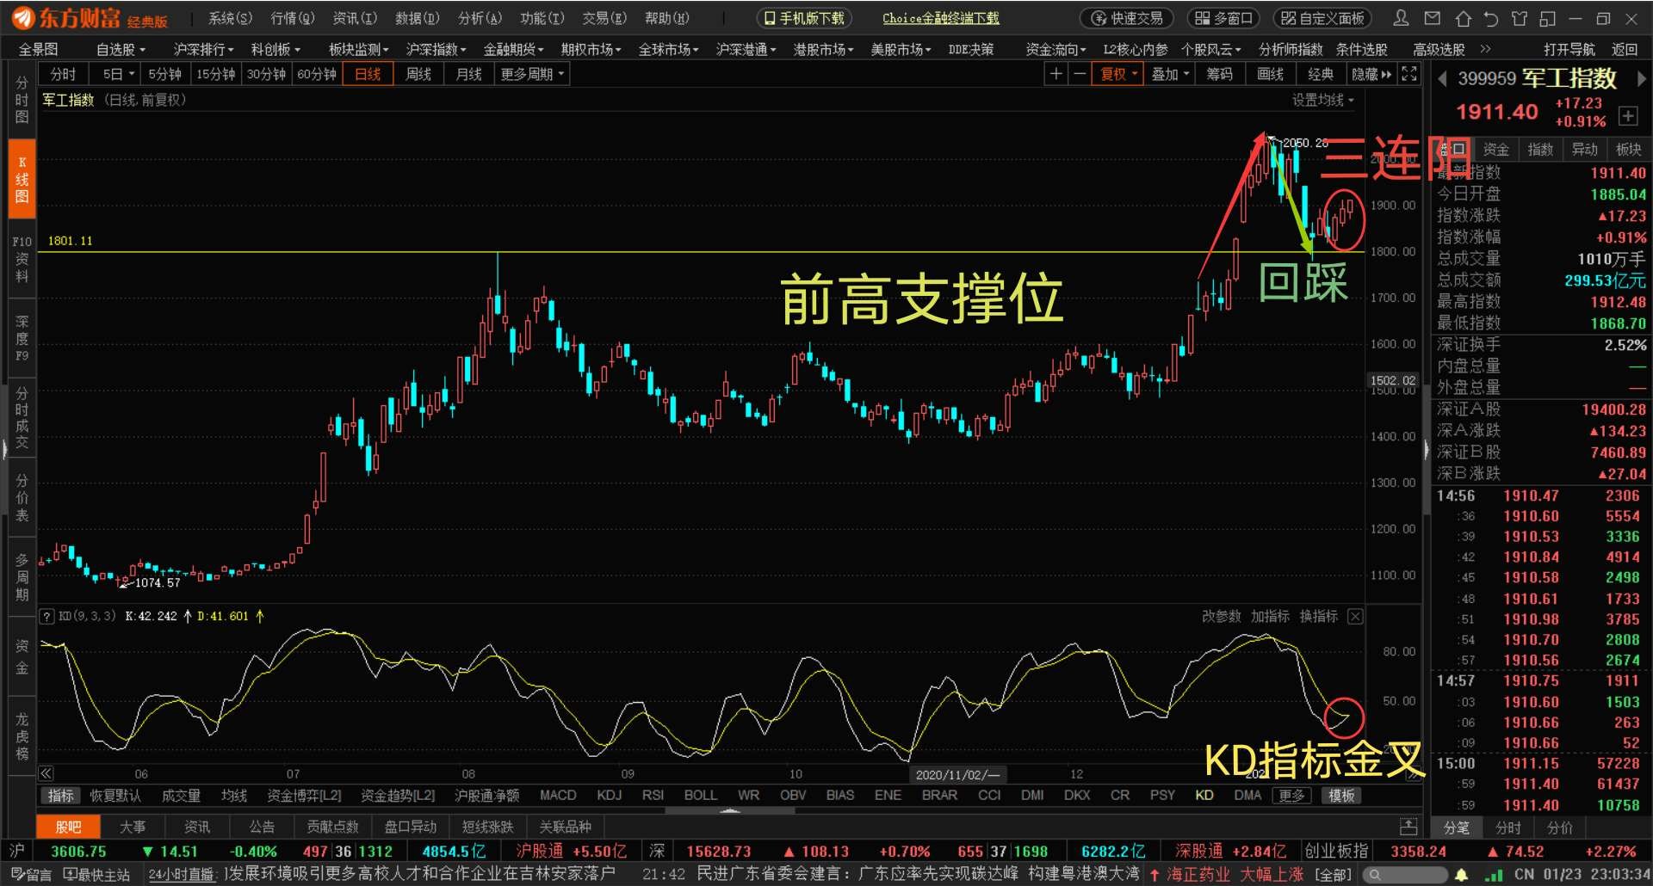The width and height of the screenshot is (1653, 886).
Task: Open 分析(A) menu
Action: pos(480,18)
